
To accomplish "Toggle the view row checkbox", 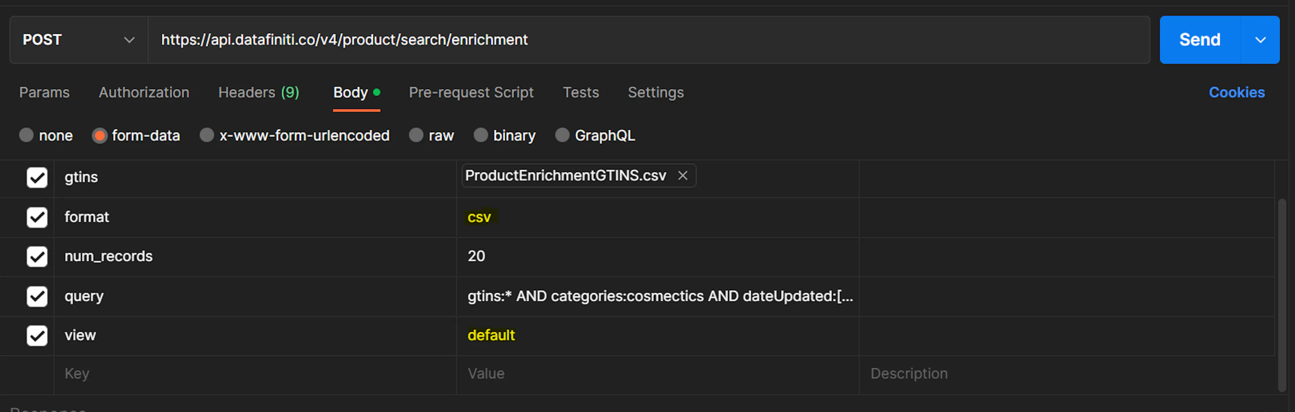I will (37, 335).
